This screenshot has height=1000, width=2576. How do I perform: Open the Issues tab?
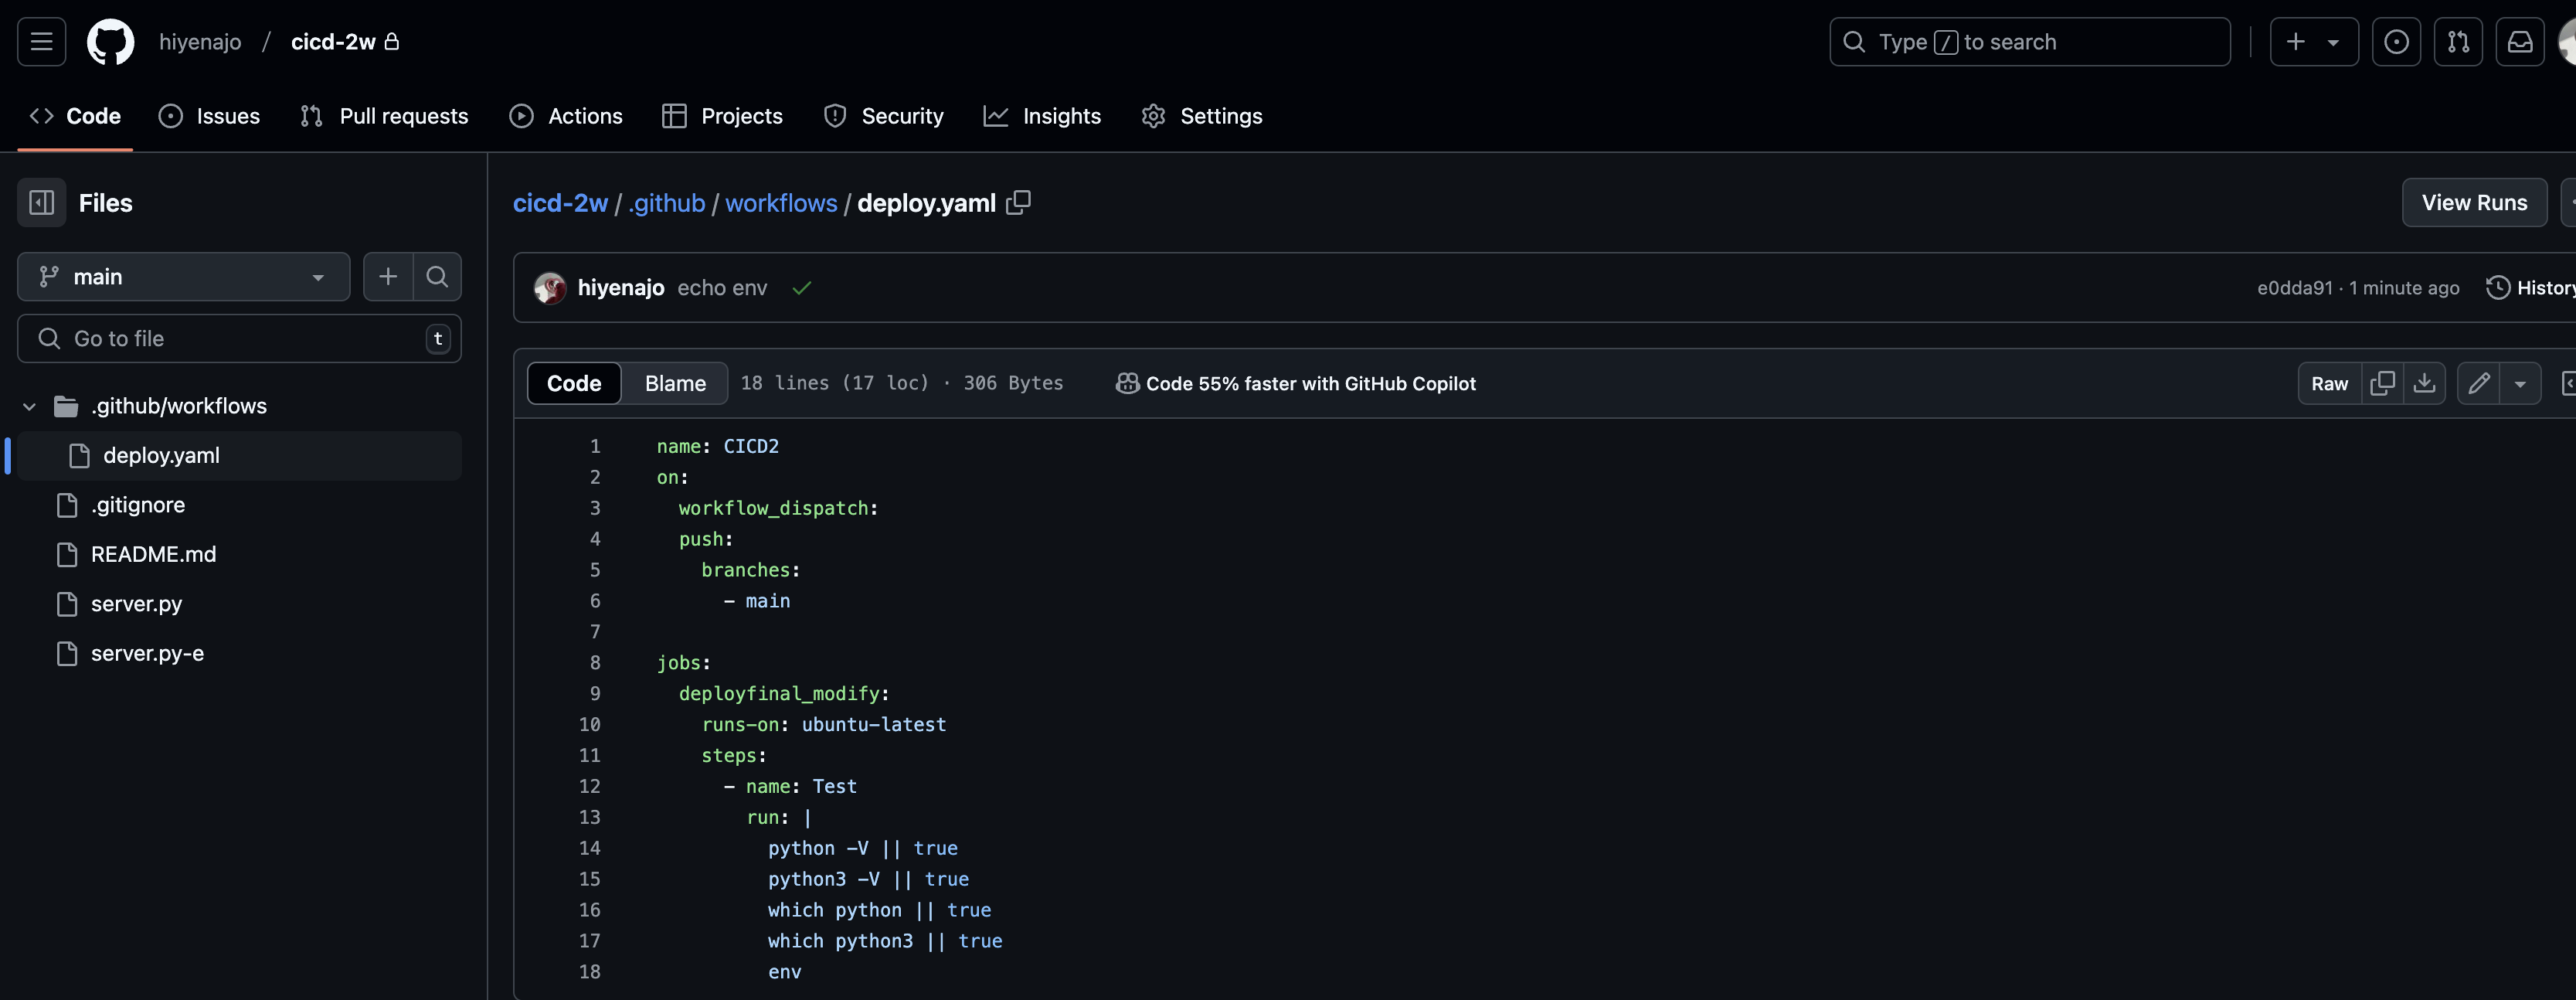pyautogui.click(x=210, y=116)
